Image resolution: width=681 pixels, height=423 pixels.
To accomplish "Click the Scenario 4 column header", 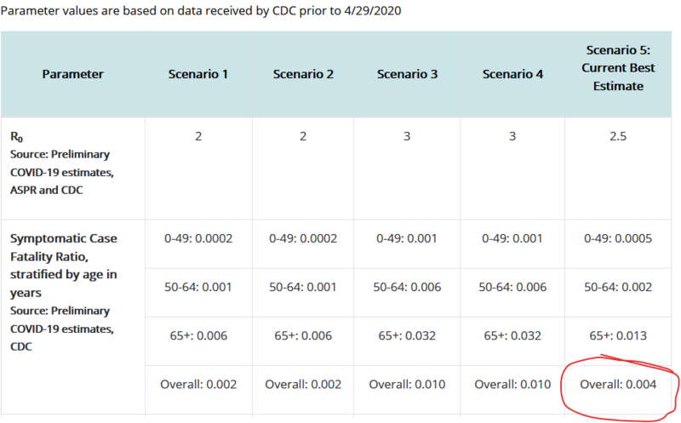I will pyautogui.click(x=512, y=74).
